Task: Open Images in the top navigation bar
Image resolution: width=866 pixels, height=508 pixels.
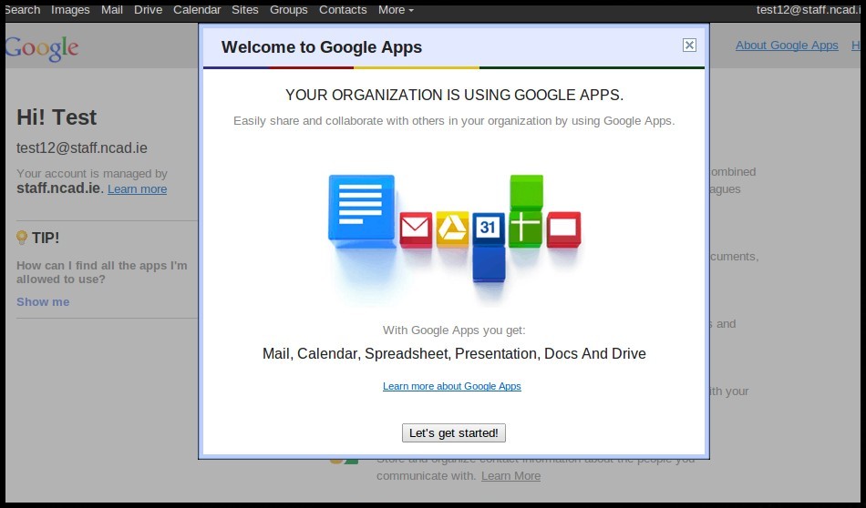Action: pyautogui.click(x=70, y=10)
